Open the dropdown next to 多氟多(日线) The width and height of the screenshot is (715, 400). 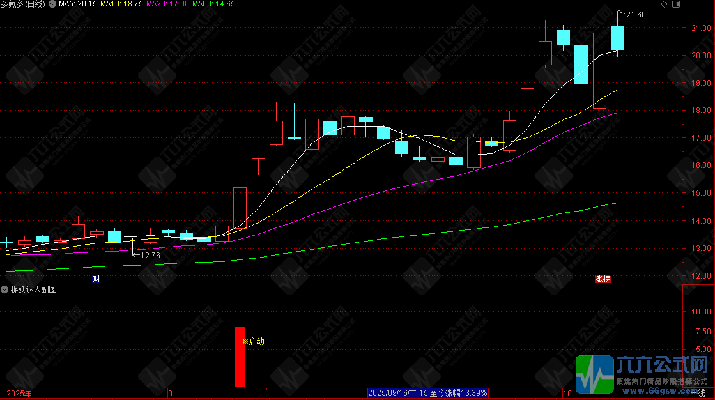coord(52,4)
